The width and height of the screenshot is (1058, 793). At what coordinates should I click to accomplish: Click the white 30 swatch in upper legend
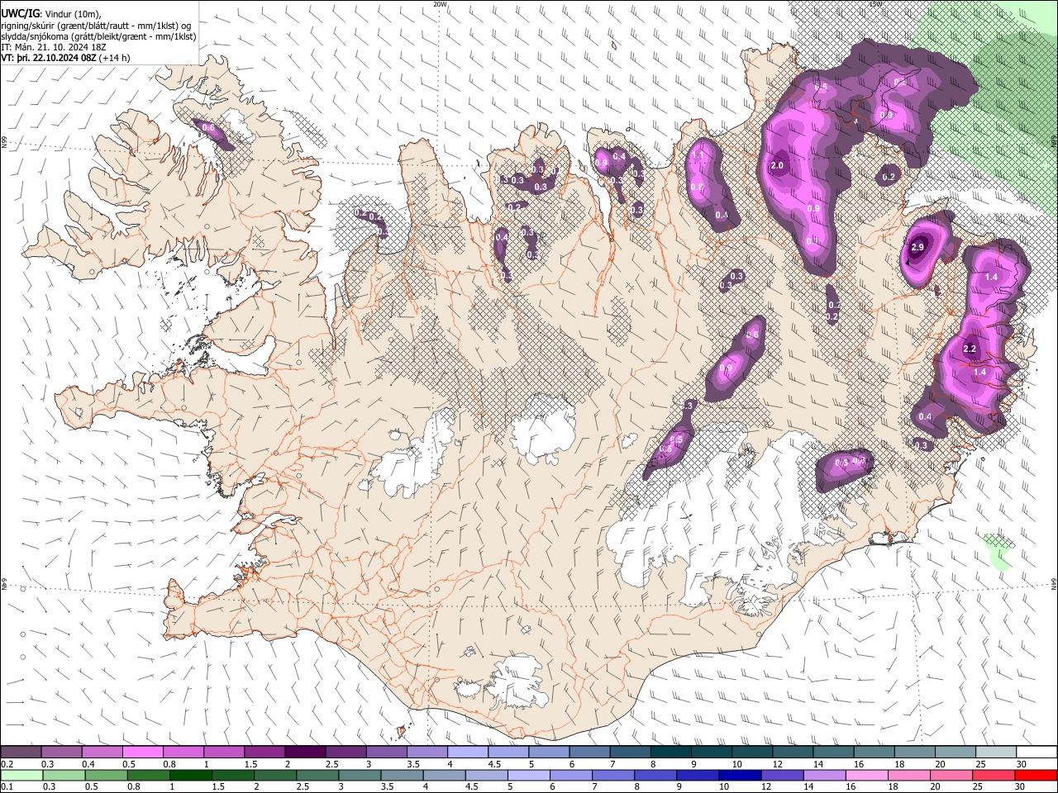(1036, 752)
